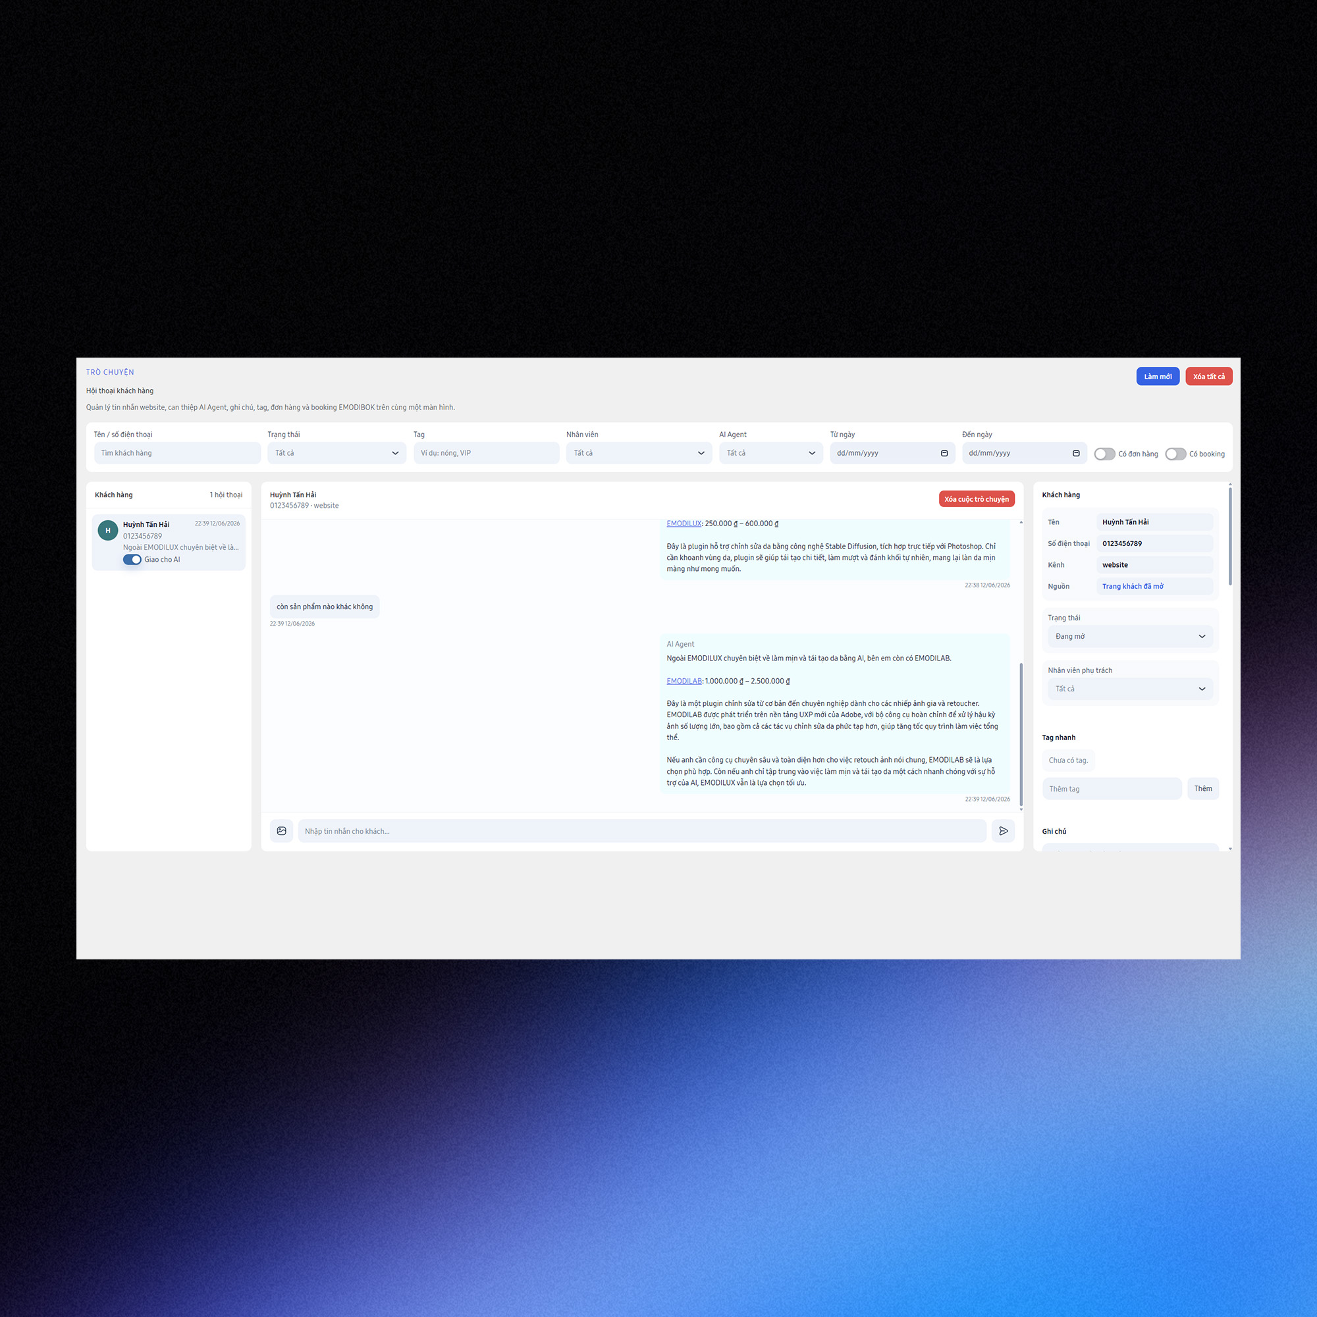Enable the Có đơn hàng filter switch
Viewport: 1317px width, 1317px height.
pyautogui.click(x=1104, y=454)
